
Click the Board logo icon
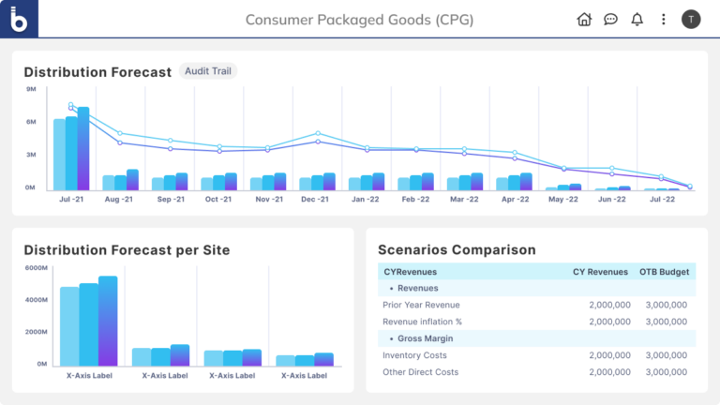point(19,19)
